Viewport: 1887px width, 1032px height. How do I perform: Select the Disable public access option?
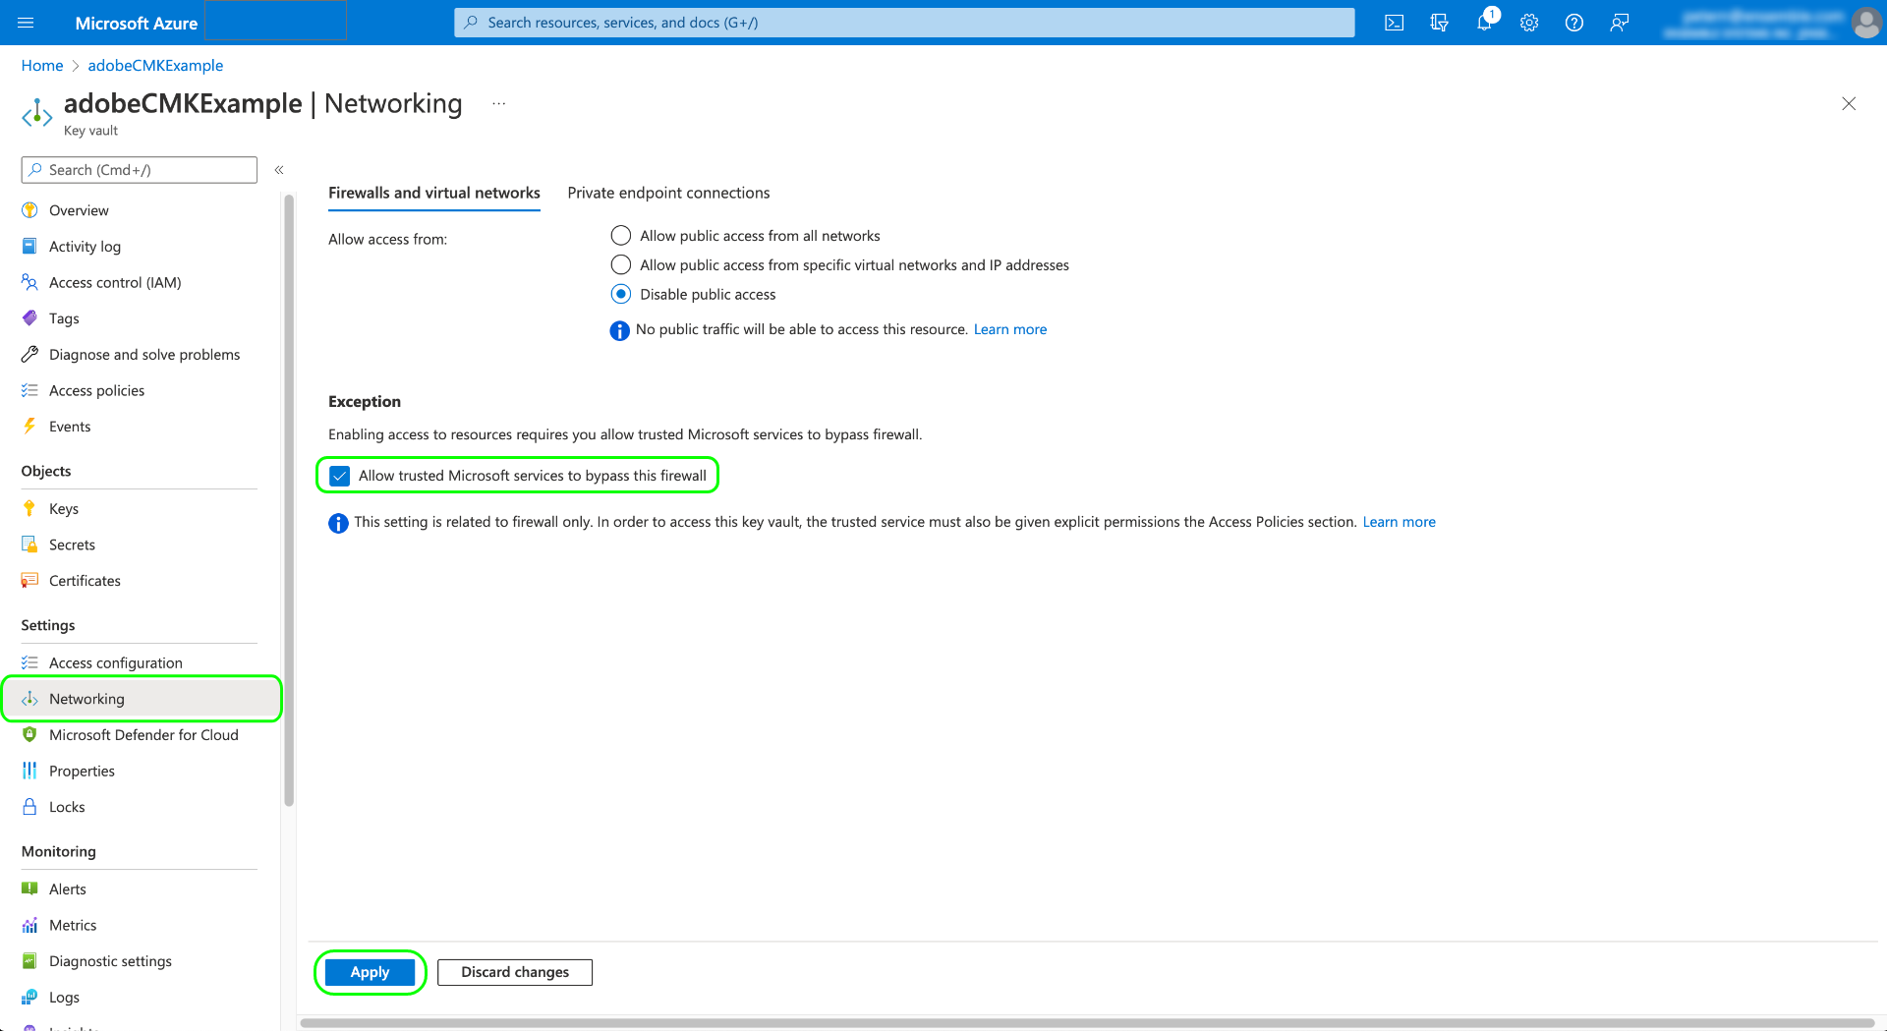pos(621,294)
